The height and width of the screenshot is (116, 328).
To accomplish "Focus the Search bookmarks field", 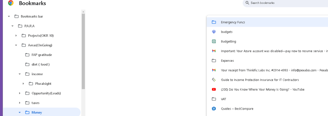I will (285, 3).
